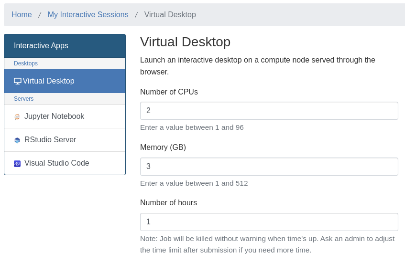Image resolution: width=405 pixels, height=263 pixels.
Task: Click the Jupyter Notebook logo icon
Action: pos(17,116)
